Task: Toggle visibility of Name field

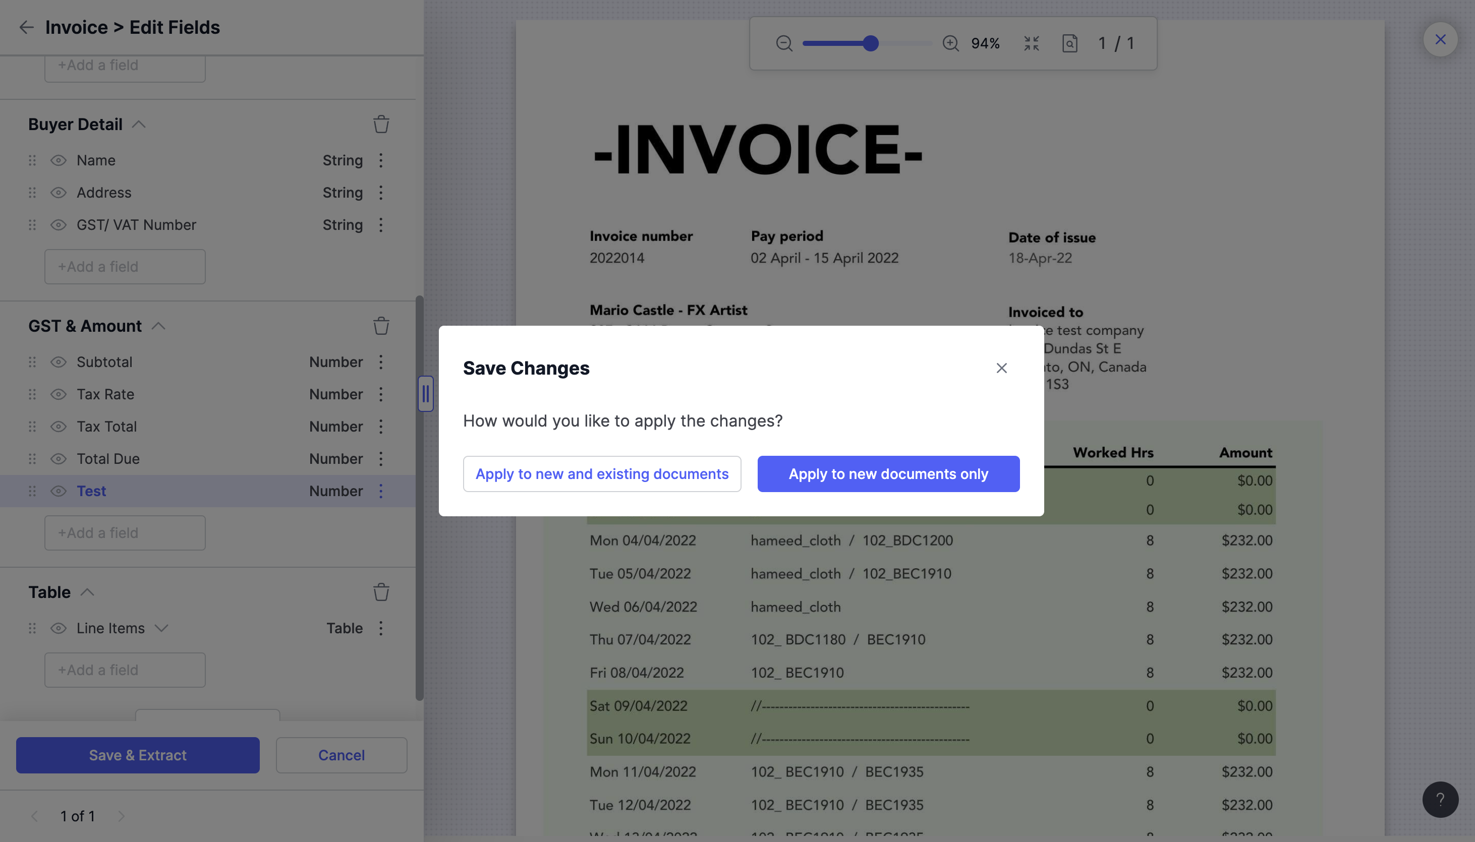Action: [x=59, y=160]
